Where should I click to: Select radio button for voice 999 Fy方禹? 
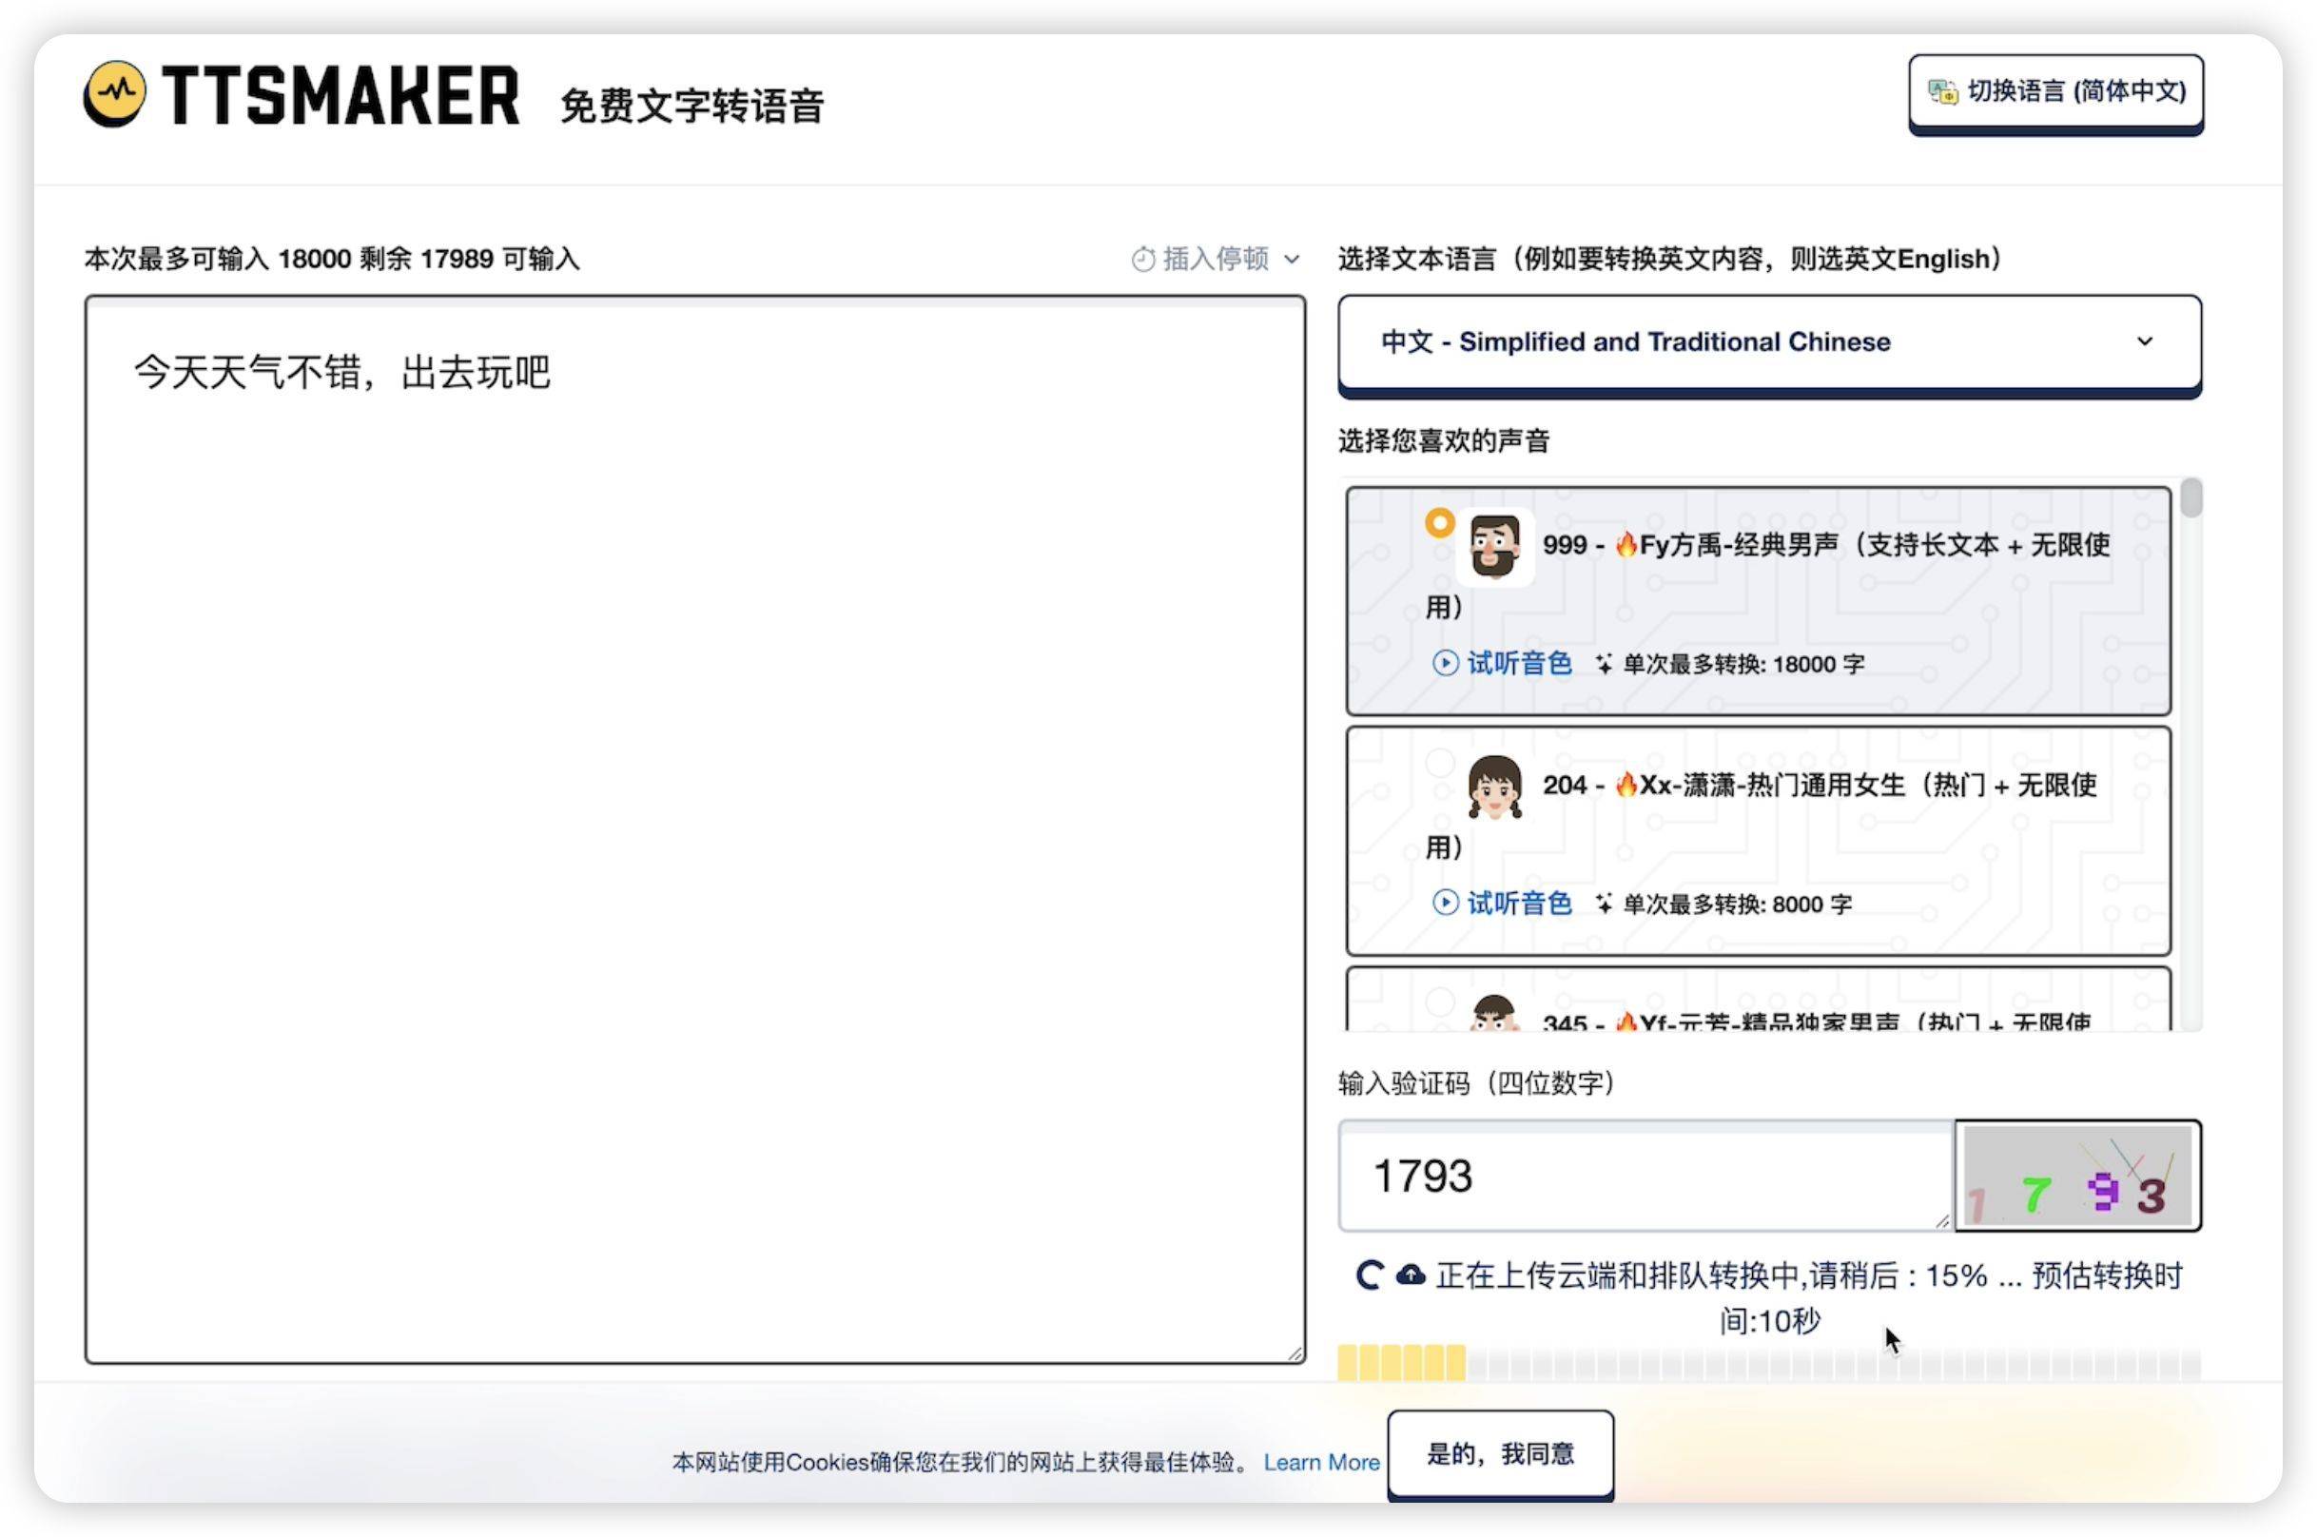tap(1439, 522)
